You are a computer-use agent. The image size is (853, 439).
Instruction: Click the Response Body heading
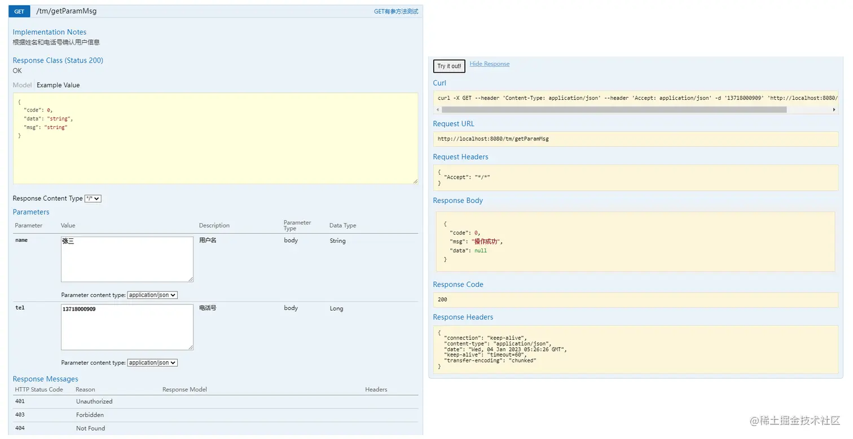458,200
